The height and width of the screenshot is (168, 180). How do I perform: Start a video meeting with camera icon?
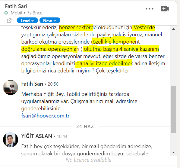(x=165, y=9)
